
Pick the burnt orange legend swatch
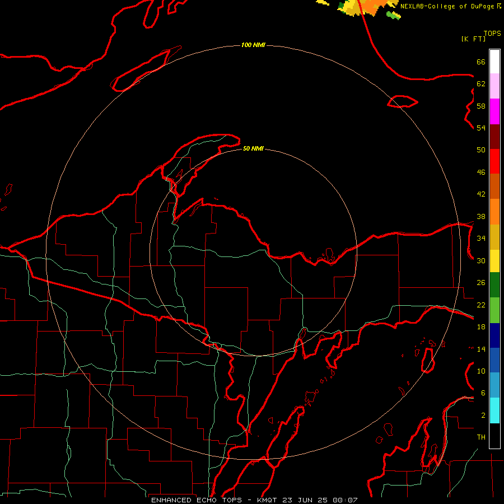[x=494, y=186]
